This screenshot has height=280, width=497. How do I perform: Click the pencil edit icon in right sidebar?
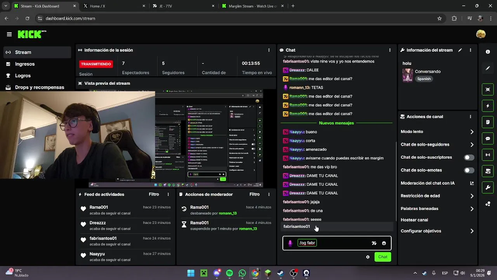(x=488, y=68)
